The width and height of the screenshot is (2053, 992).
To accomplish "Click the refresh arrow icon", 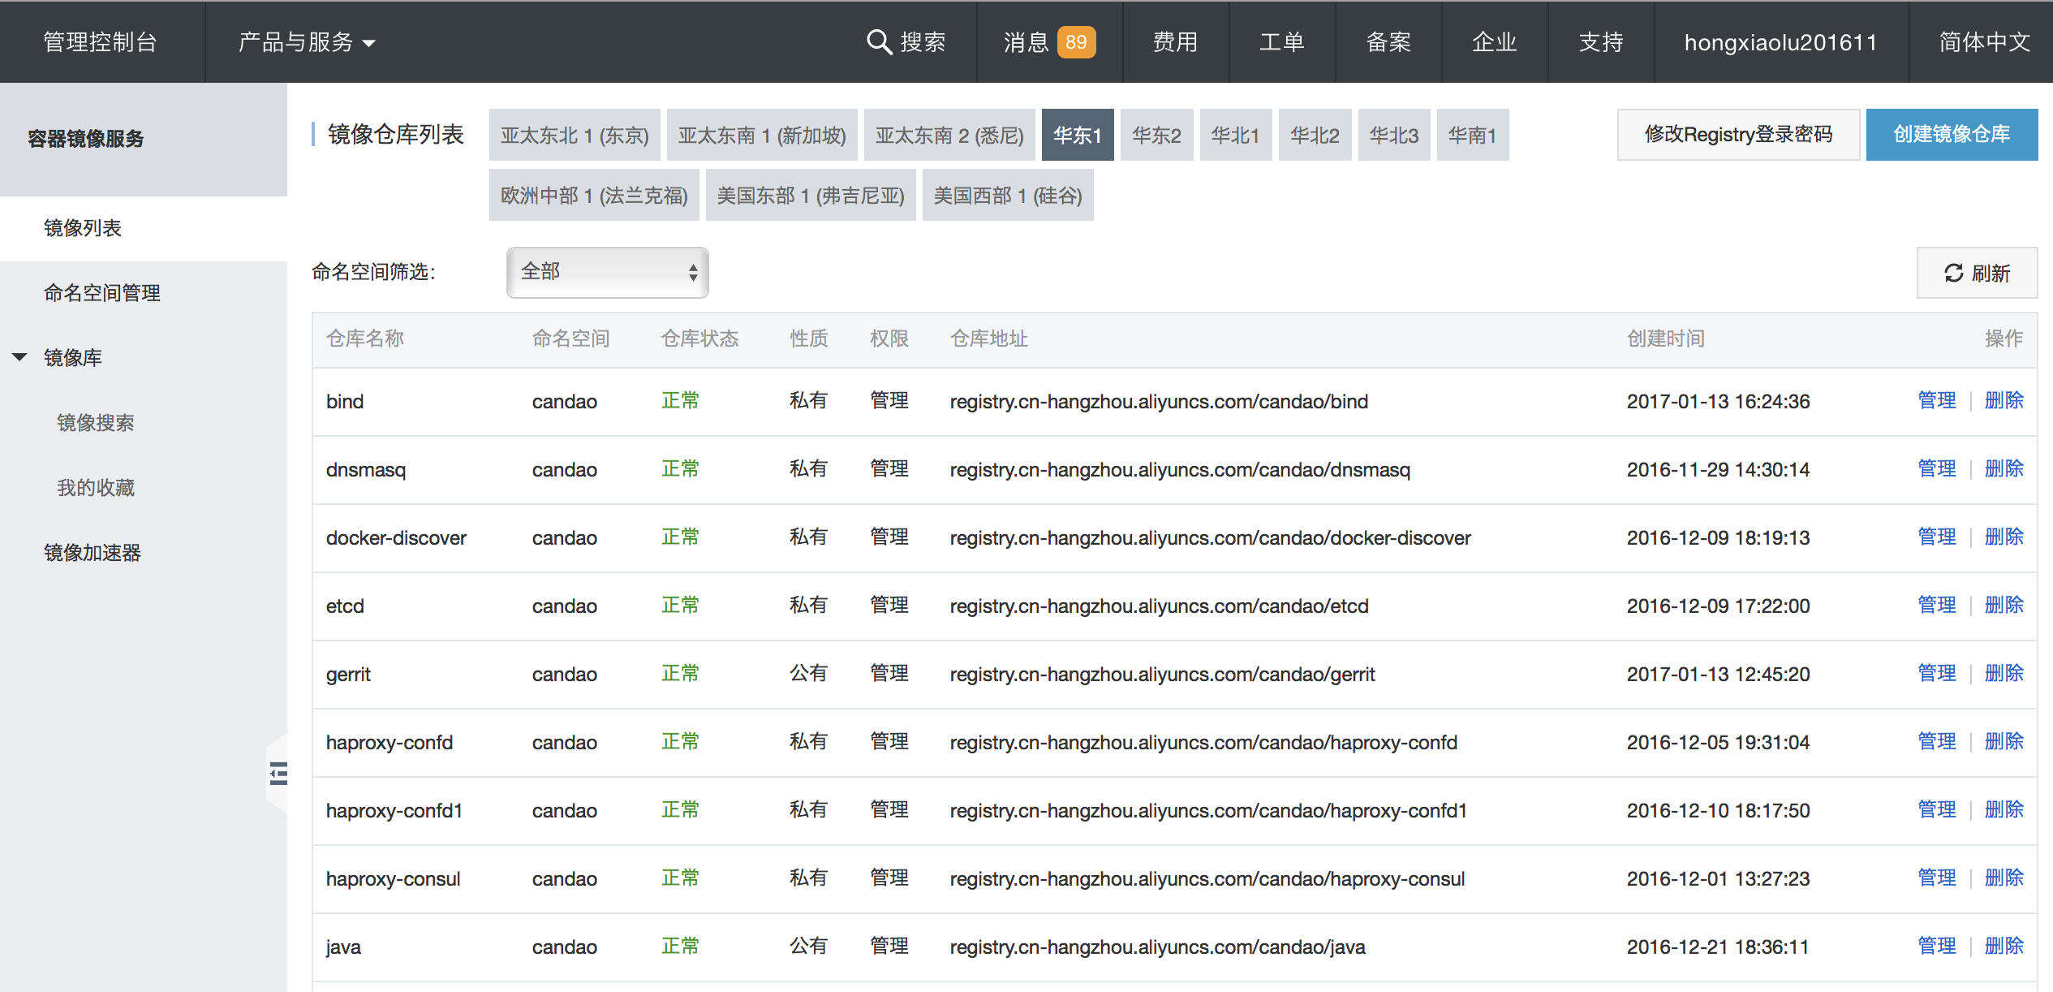I will [x=1954, y=274].
